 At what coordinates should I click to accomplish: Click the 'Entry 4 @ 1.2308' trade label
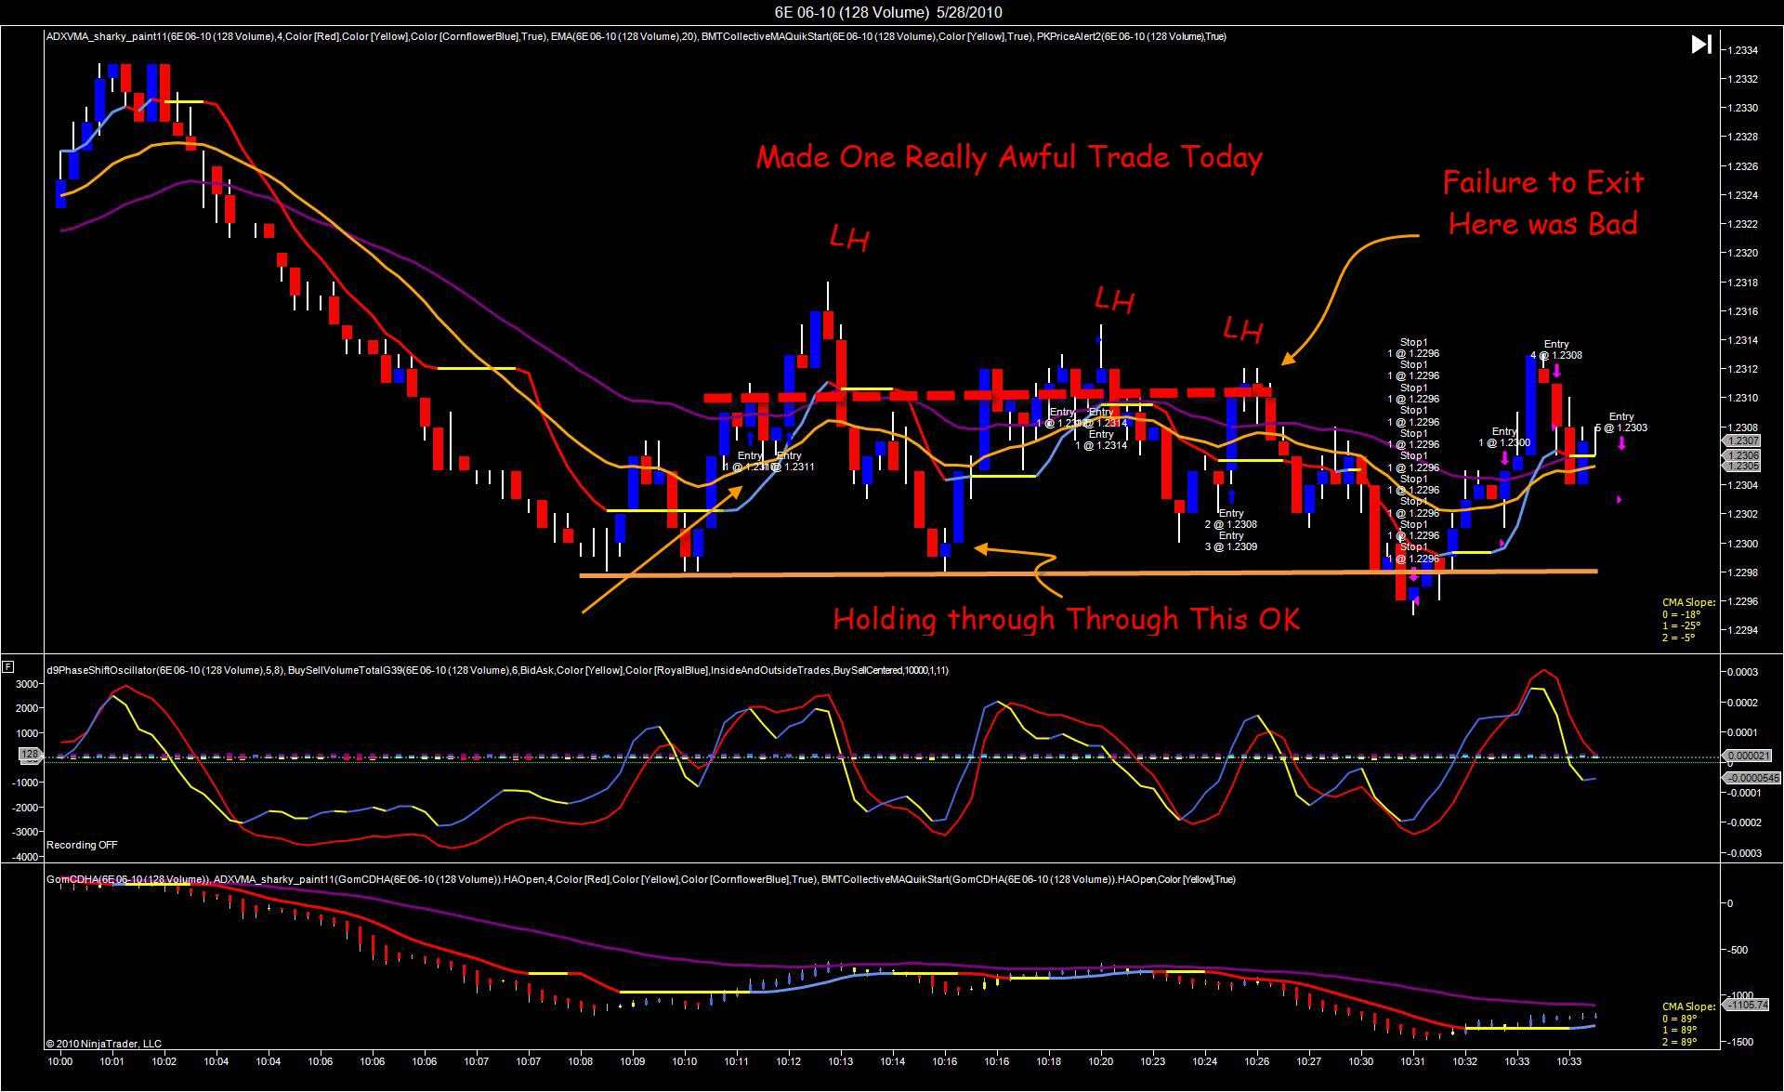1556,349
